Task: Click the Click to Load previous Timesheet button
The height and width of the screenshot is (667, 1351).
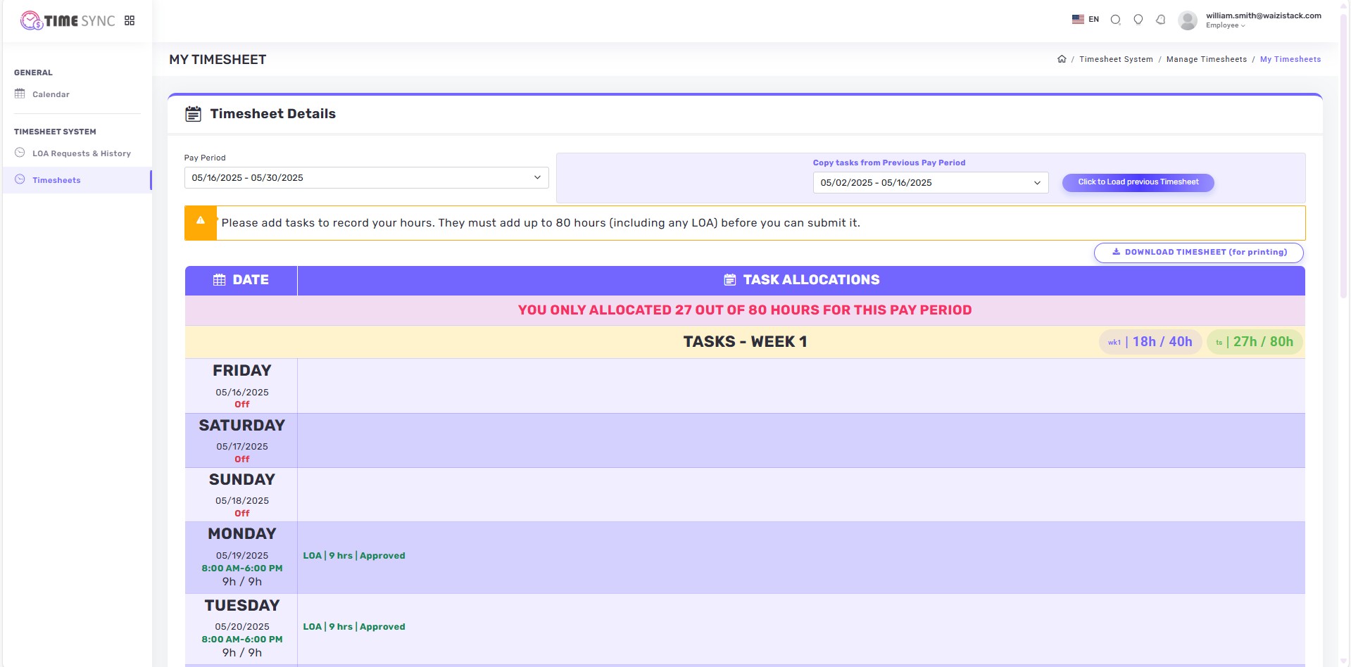Action: 1137,182
